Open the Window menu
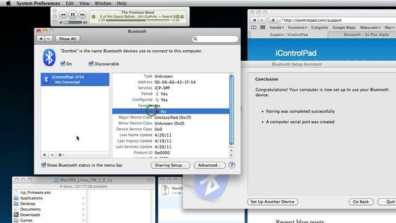The image size is (396, 223). tap(103, 3)
